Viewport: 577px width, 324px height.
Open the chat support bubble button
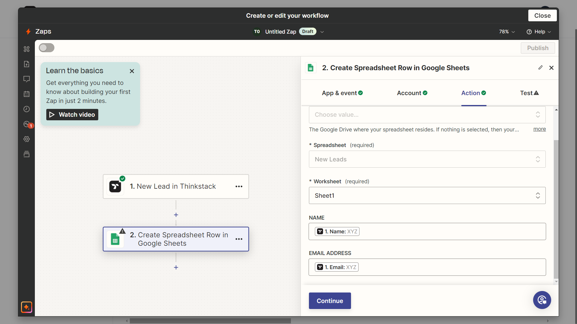[542, 300]
